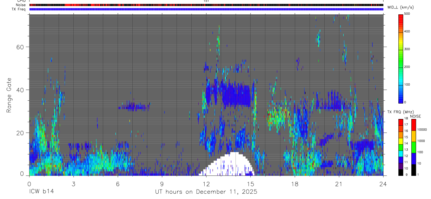Click the y-axis tick label 40
431x199 pixels.
(19, 90)
